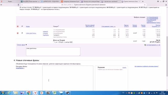Screen dimensions: 168x95
Task: Click into the Ключевые фразы text box
Action: pyautogui.click(x=68, y=78)
